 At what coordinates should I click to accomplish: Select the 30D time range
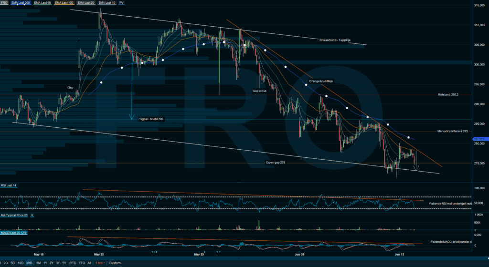click(x=29, y=263)
